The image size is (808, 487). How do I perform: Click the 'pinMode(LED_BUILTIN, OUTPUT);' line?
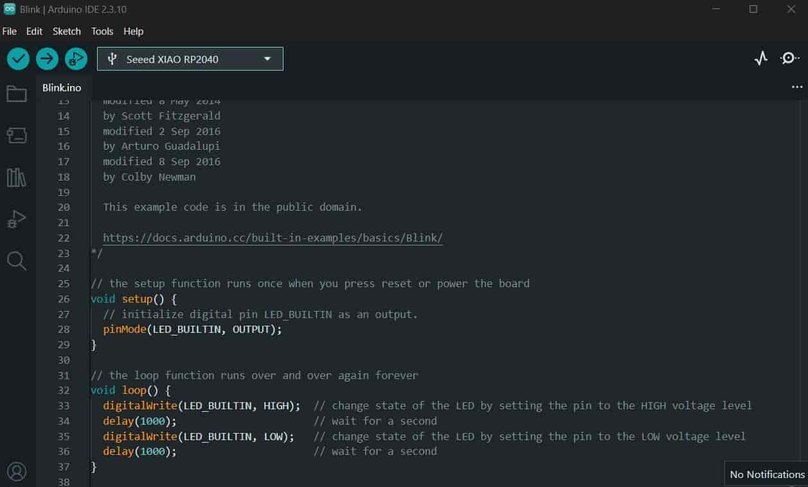click(192, 329)
